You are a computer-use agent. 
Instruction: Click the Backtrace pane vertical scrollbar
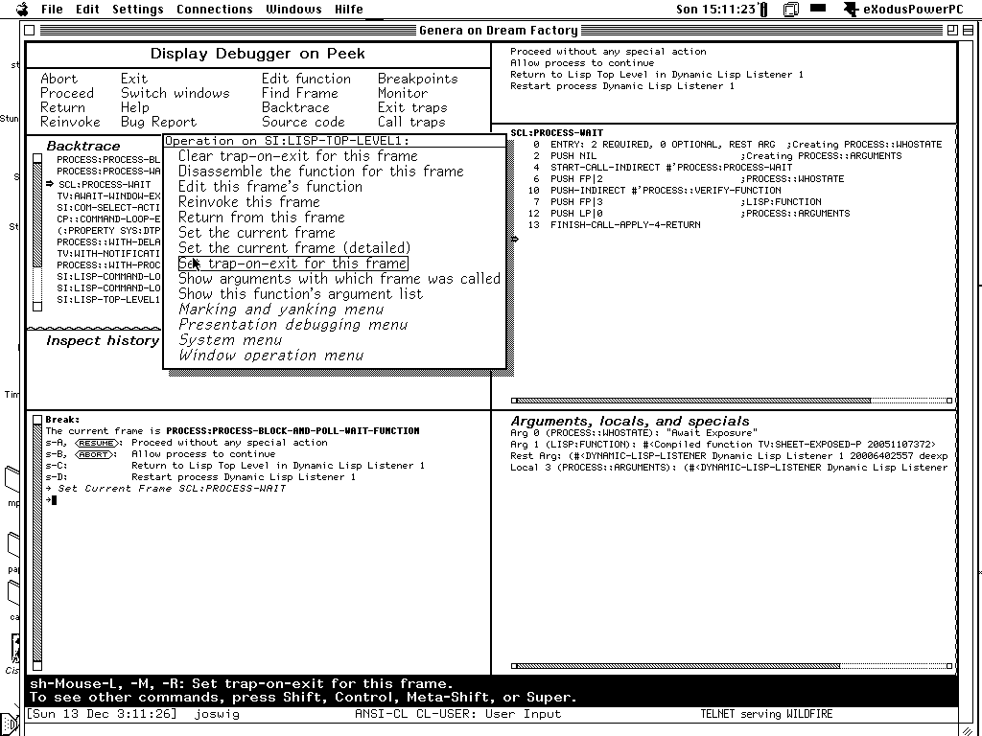37,232
